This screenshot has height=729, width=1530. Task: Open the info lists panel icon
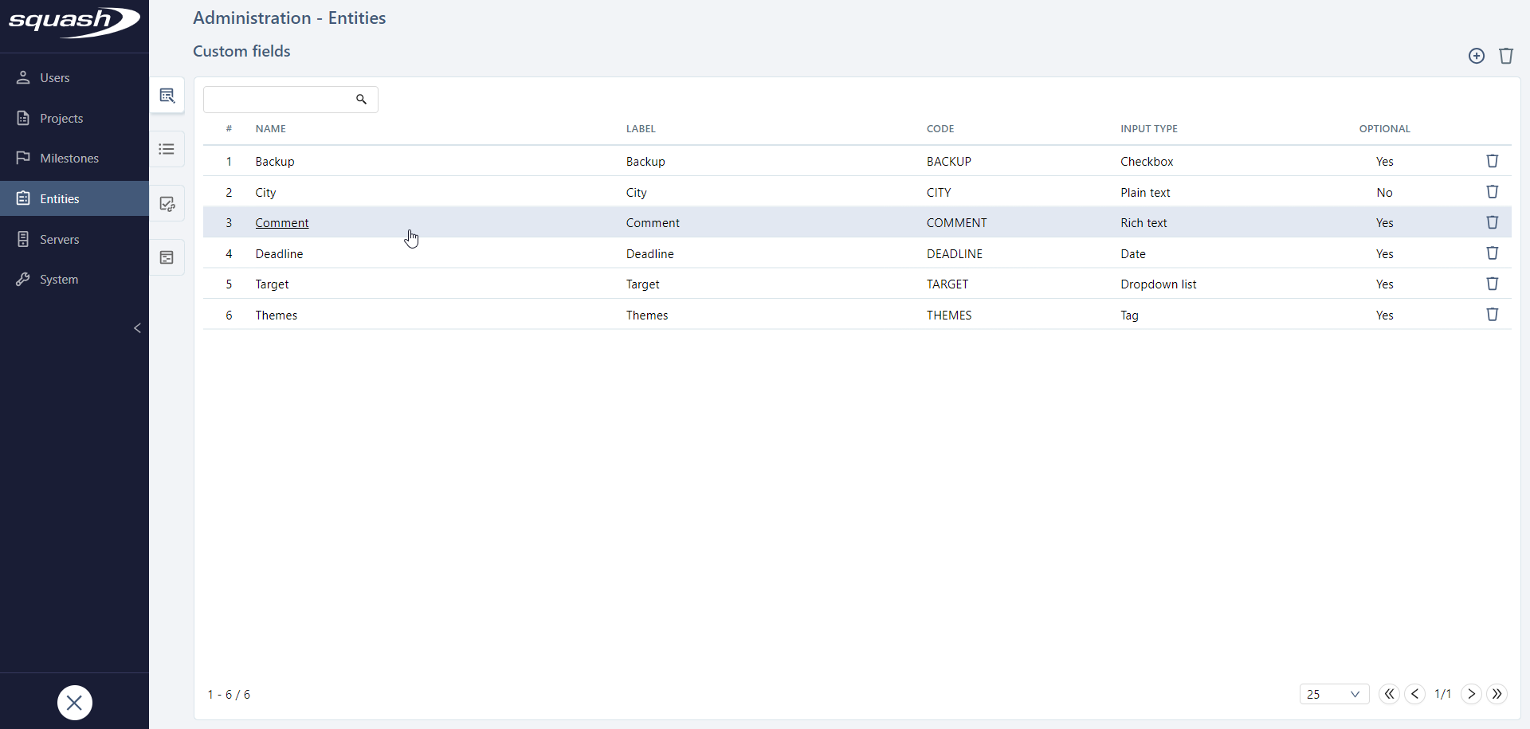pyautogui.click(x=167, y=149)
